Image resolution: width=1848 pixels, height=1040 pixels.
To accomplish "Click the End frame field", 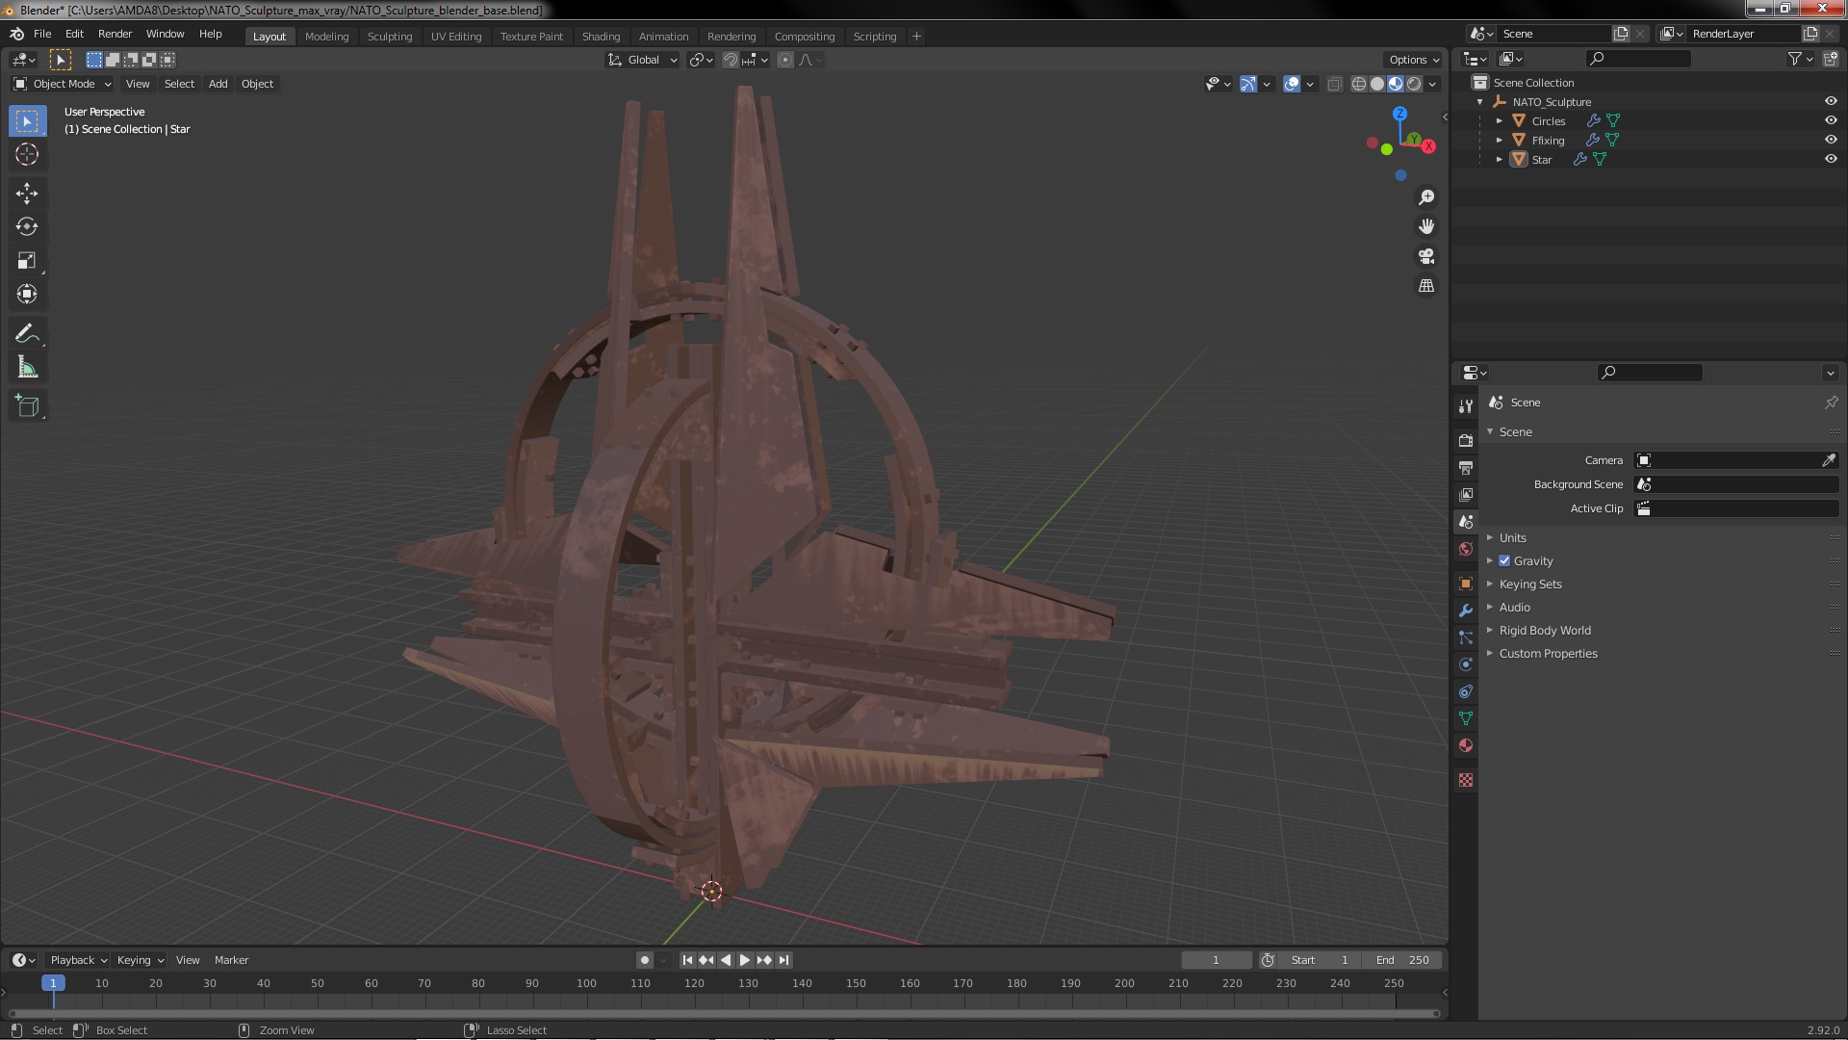I will coord(1402,960).
